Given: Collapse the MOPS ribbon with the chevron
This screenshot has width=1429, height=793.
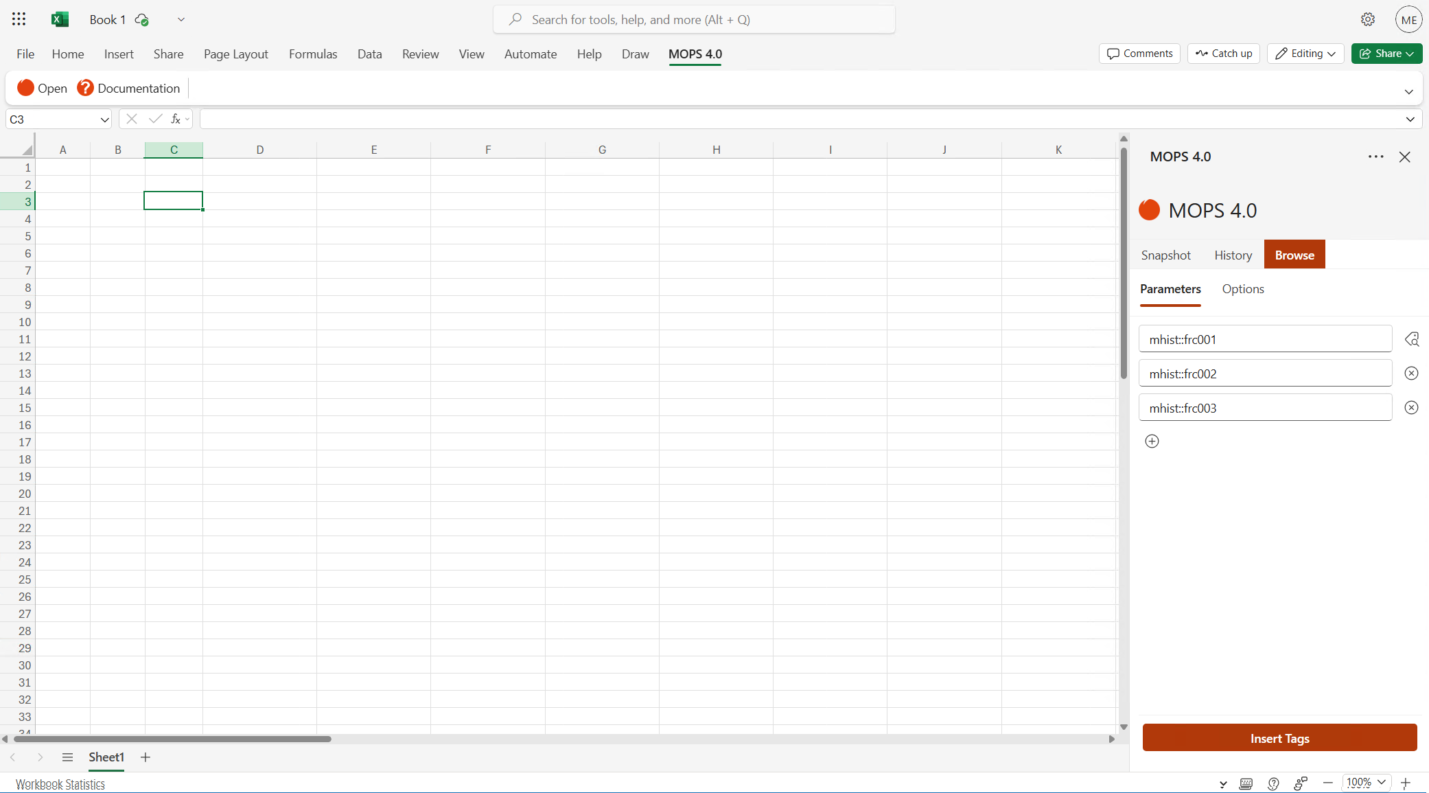Looking at the screenshot, I should (1408, 91).
